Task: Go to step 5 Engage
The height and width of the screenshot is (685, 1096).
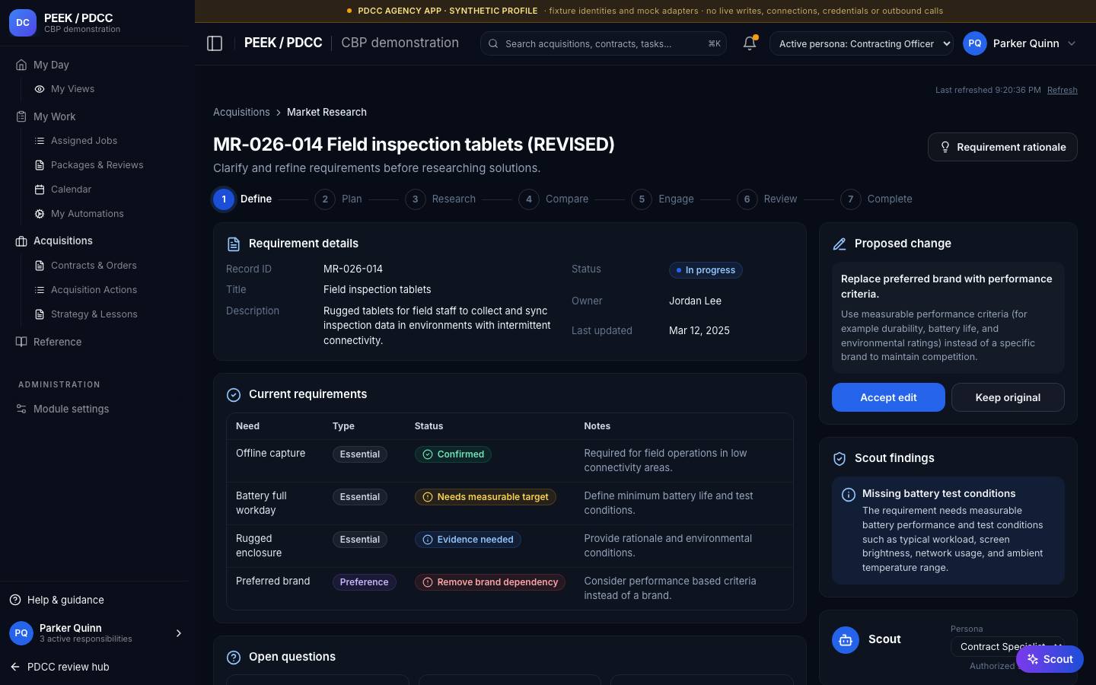Action: (x=663, y=199)
